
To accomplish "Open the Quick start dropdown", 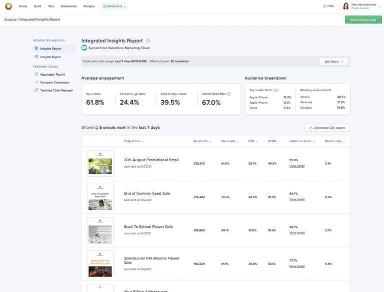I will (x=114, y=6).
